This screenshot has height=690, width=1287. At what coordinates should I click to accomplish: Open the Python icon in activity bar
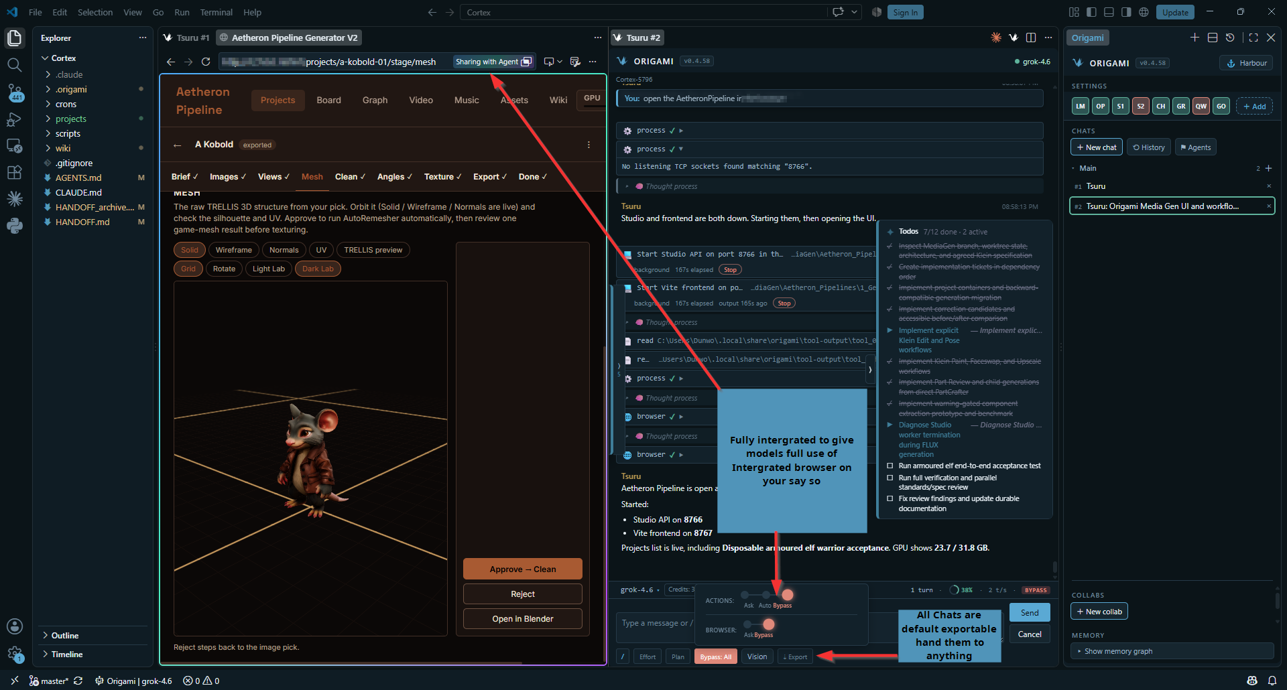coord(15,226)
